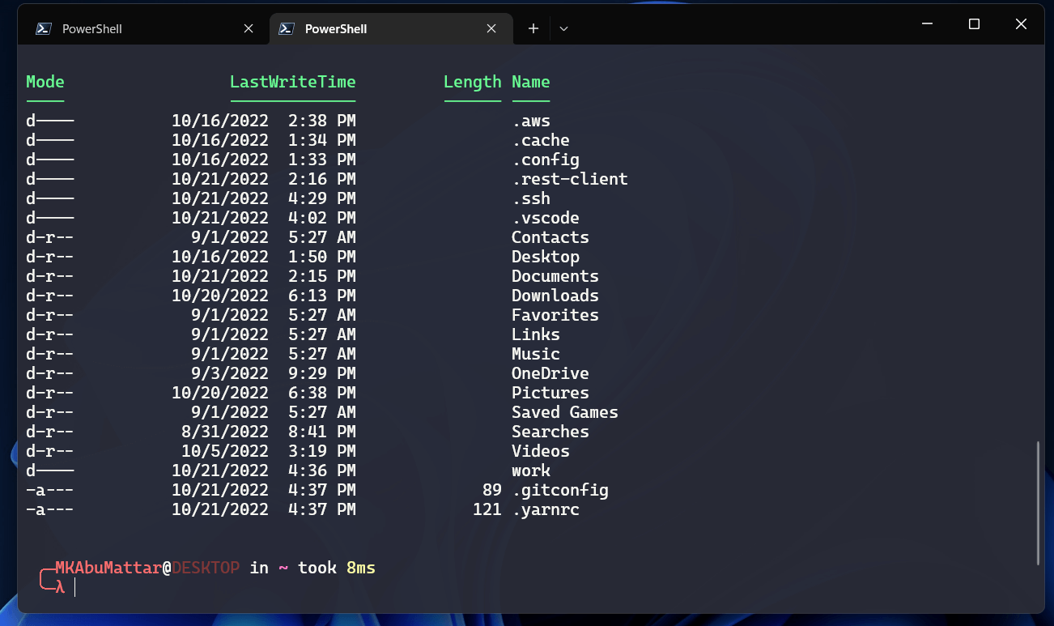Image resolution: width=1054 pixels, height=626 pixels.
Task: Maximize the terminal window
Action: point(974,24)
